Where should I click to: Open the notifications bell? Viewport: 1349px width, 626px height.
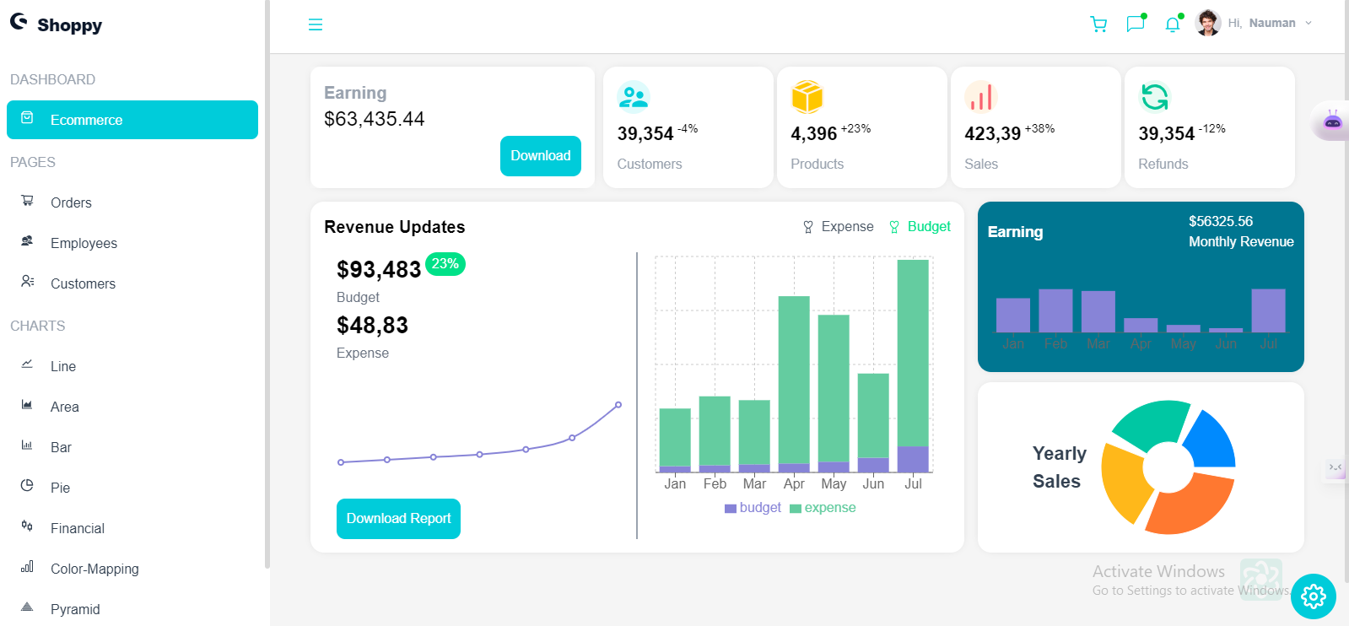(x=1173, y=24)
